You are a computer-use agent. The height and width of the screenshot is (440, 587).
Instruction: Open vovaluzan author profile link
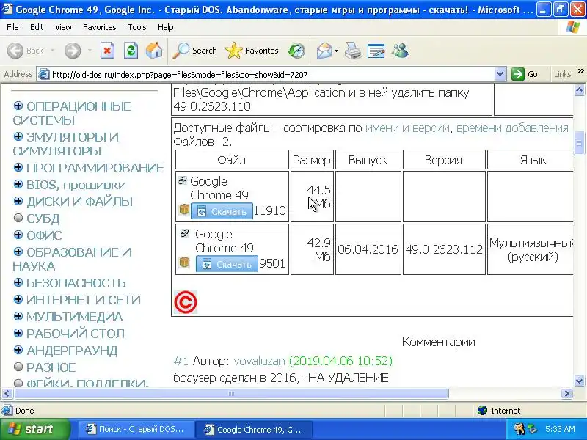coord(259,361)
